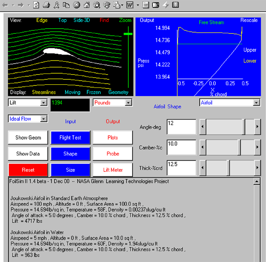
Task: Click the Media globe icon
Action: (107, 5)
